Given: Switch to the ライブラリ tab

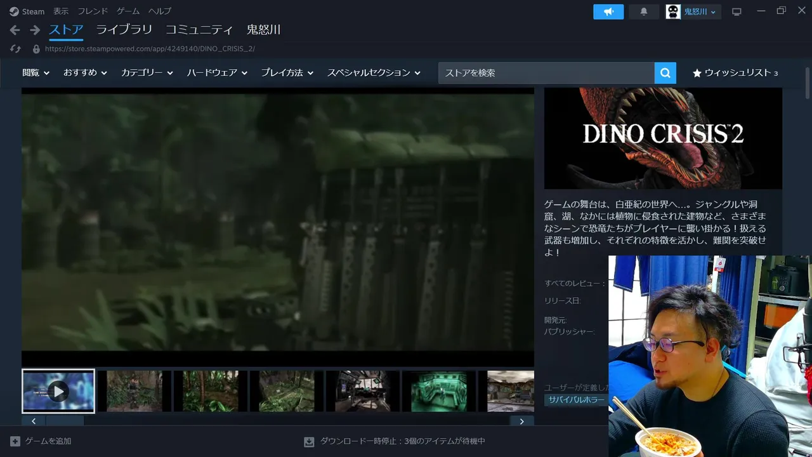Looking at the screenshot, I should point(124,30).
